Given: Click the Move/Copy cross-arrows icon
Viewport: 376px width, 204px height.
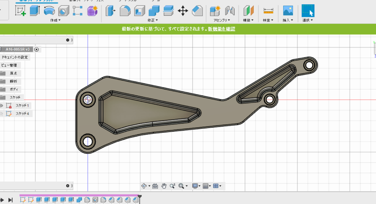Looking at the screenshot, I should 183,11.
